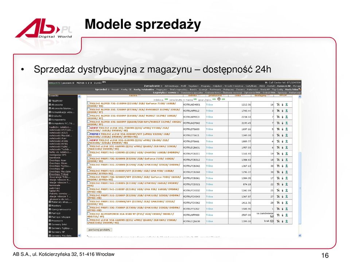Viewport: 350px width, 262px height.
Task: Tick checkbox for TRILINE ALIVIO 35G-7200VP
Action: click(x=88, y=110)
